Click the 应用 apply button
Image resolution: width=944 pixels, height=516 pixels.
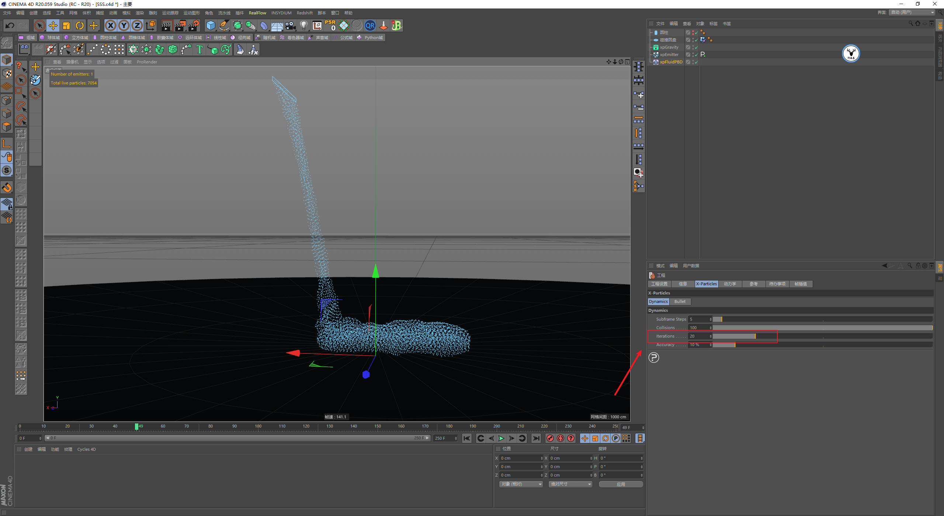click(621, 484)
